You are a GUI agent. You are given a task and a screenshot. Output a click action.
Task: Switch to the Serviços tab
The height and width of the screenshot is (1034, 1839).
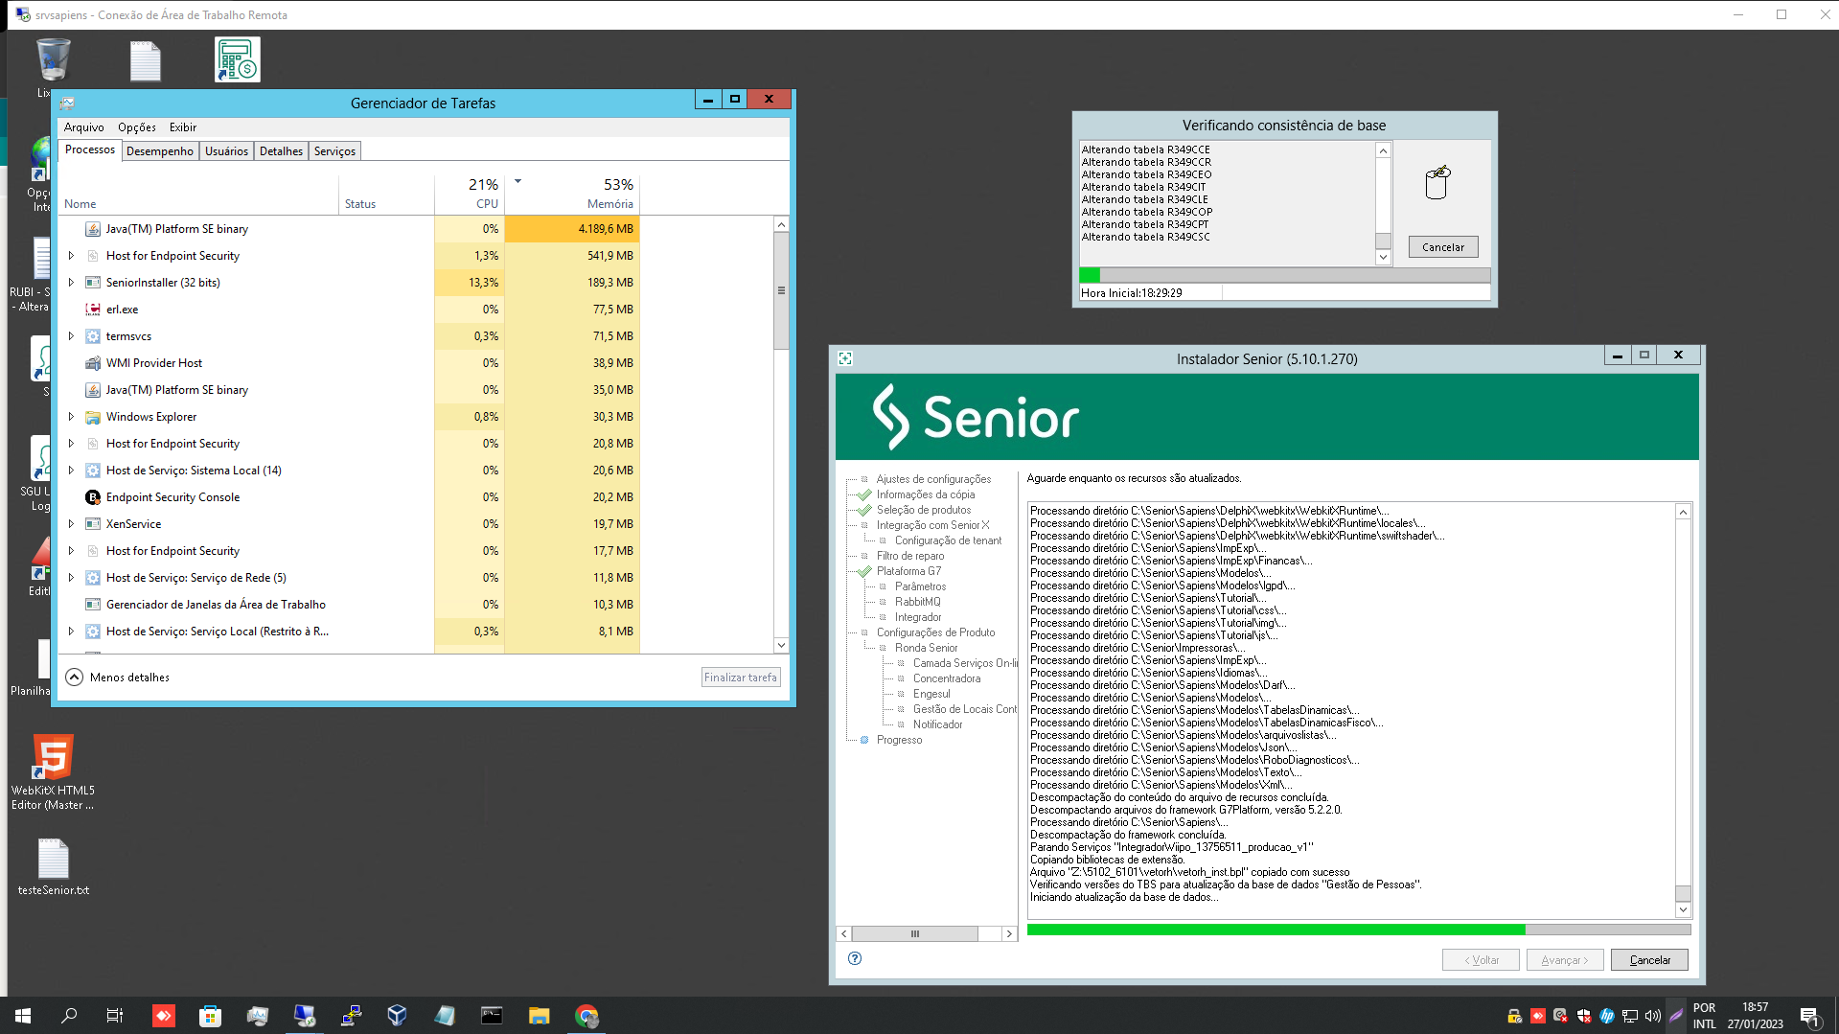click(x=334, y=151)
